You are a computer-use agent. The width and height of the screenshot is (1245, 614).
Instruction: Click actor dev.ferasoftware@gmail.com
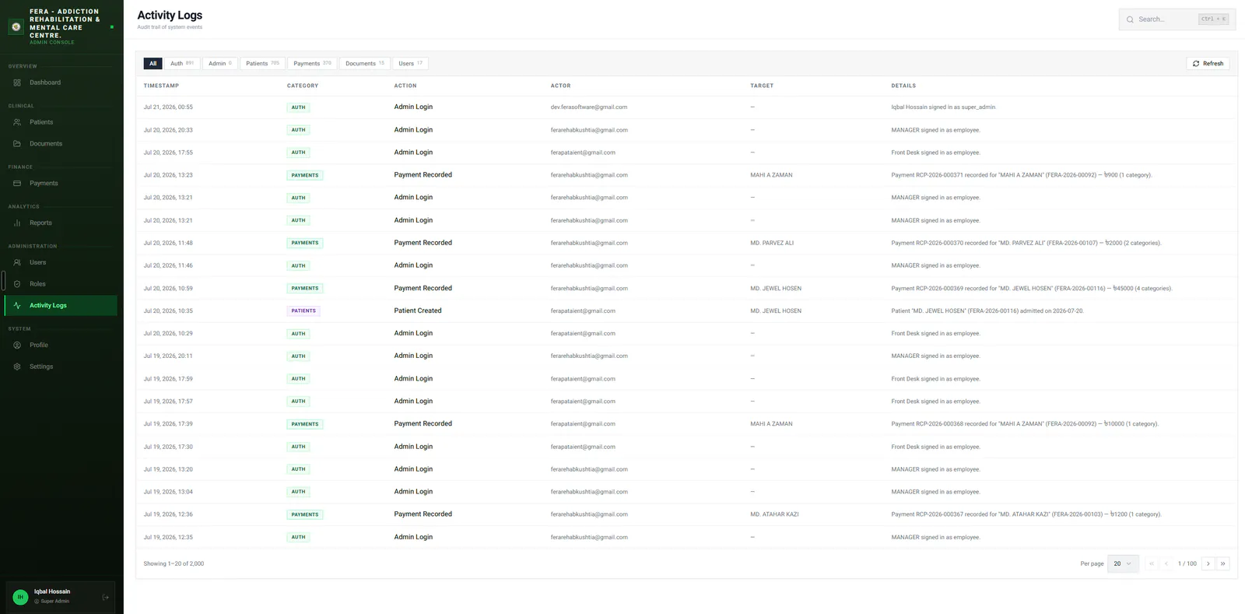click(589, 107)
